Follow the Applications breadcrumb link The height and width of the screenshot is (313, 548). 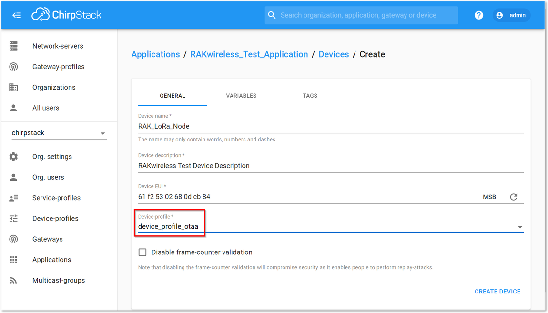(x=155, y=54)
